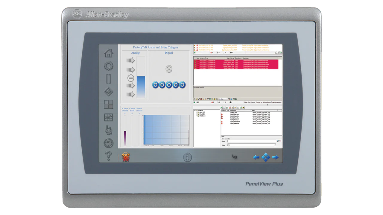
Task: Acknowledge using black checkmark in summary toolbar
Action: click(x=194, y=99)
